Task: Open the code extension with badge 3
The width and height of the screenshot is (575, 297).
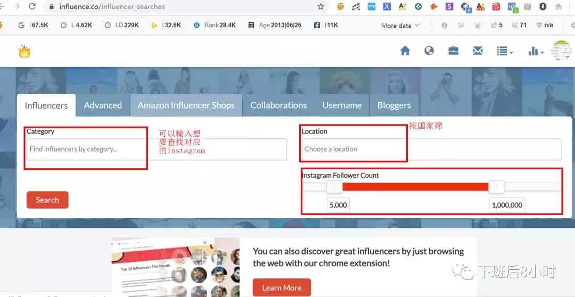Action: coord(512,6)
